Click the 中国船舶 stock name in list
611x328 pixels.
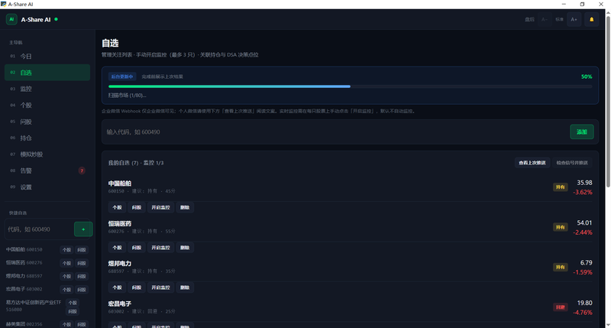point(120,183)
